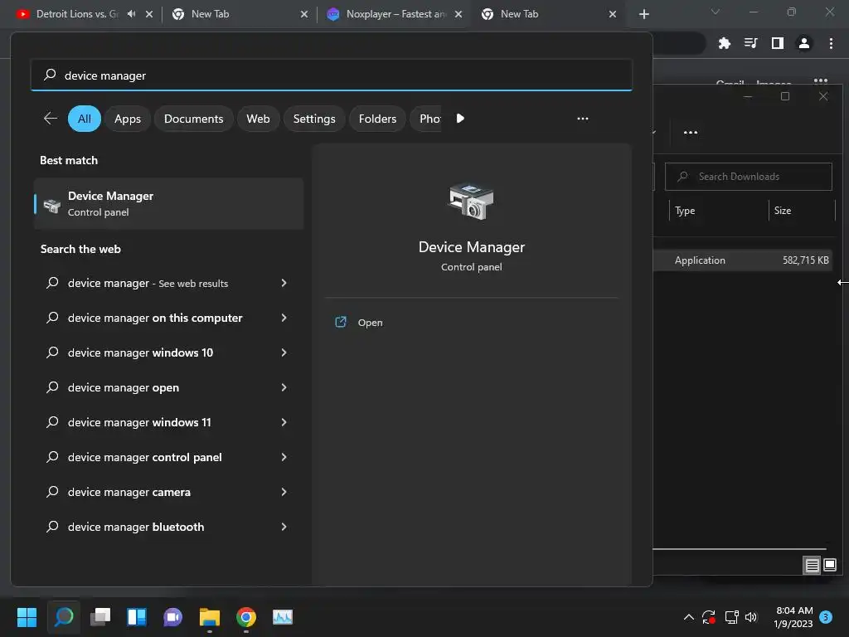Expand chevron for 'device manager control panel'
Screen dimensions: 849x637
click(284, 457)
